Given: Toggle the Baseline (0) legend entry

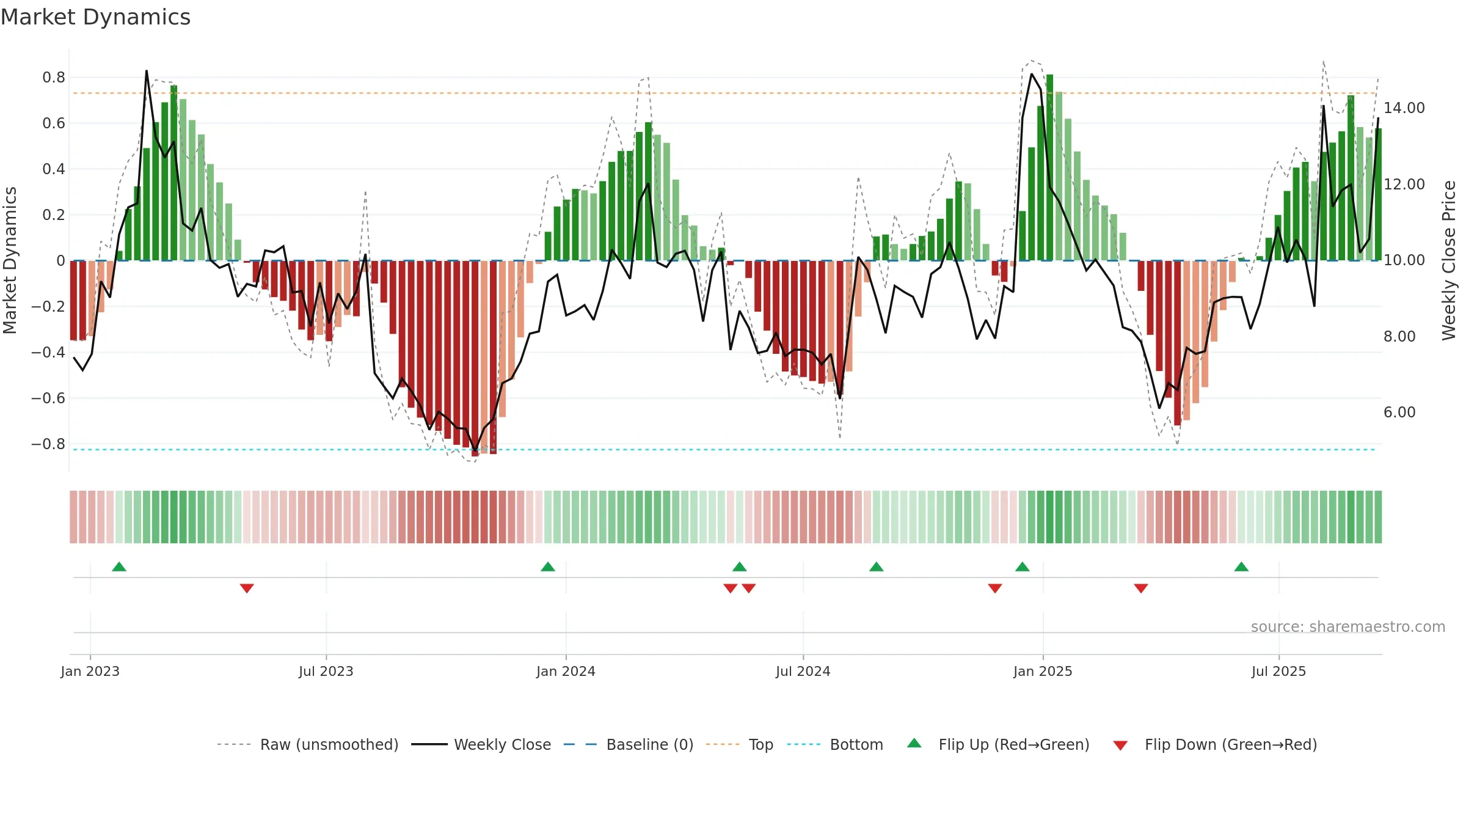Looking at the screenshot, I should point(629,744).
